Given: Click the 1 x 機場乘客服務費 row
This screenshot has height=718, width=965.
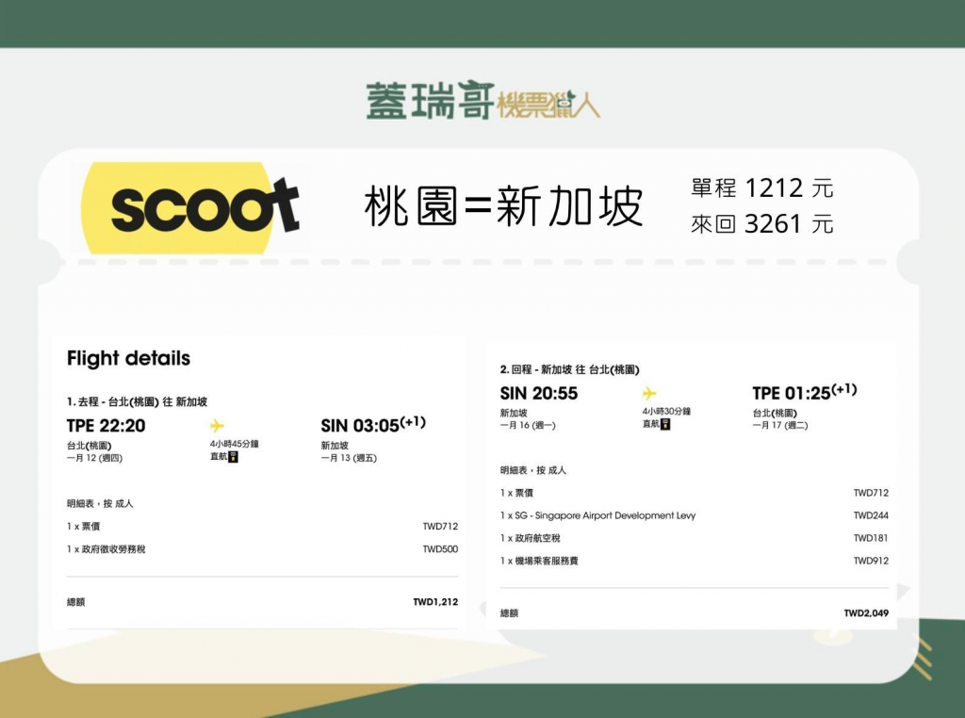Looking at the screenshot, I should [695, 561].
